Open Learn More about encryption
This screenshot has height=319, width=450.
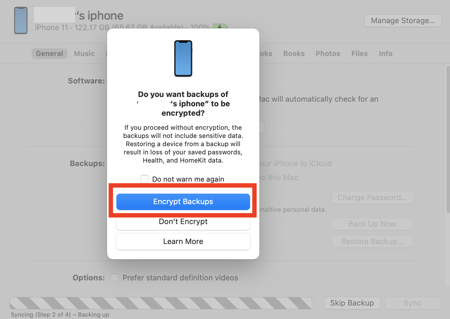point(183,241)
